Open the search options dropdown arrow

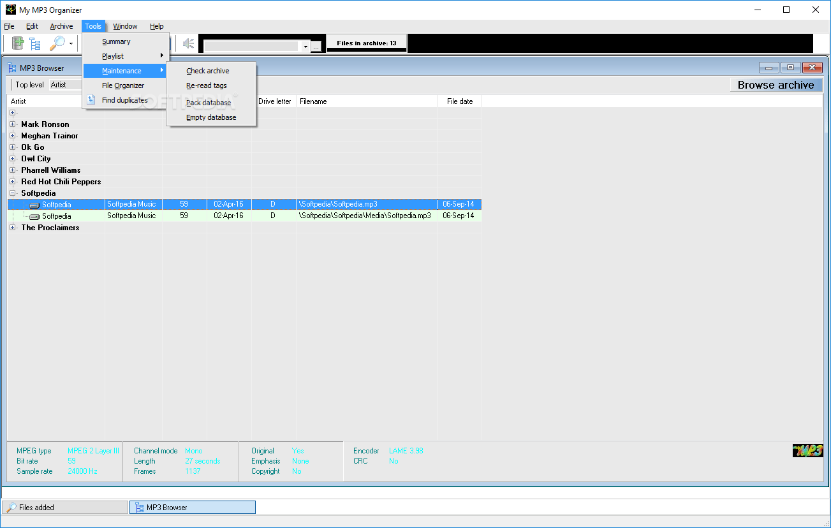point(70,43)
